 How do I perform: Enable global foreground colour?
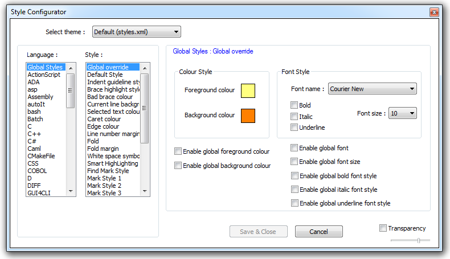[178, 151]
